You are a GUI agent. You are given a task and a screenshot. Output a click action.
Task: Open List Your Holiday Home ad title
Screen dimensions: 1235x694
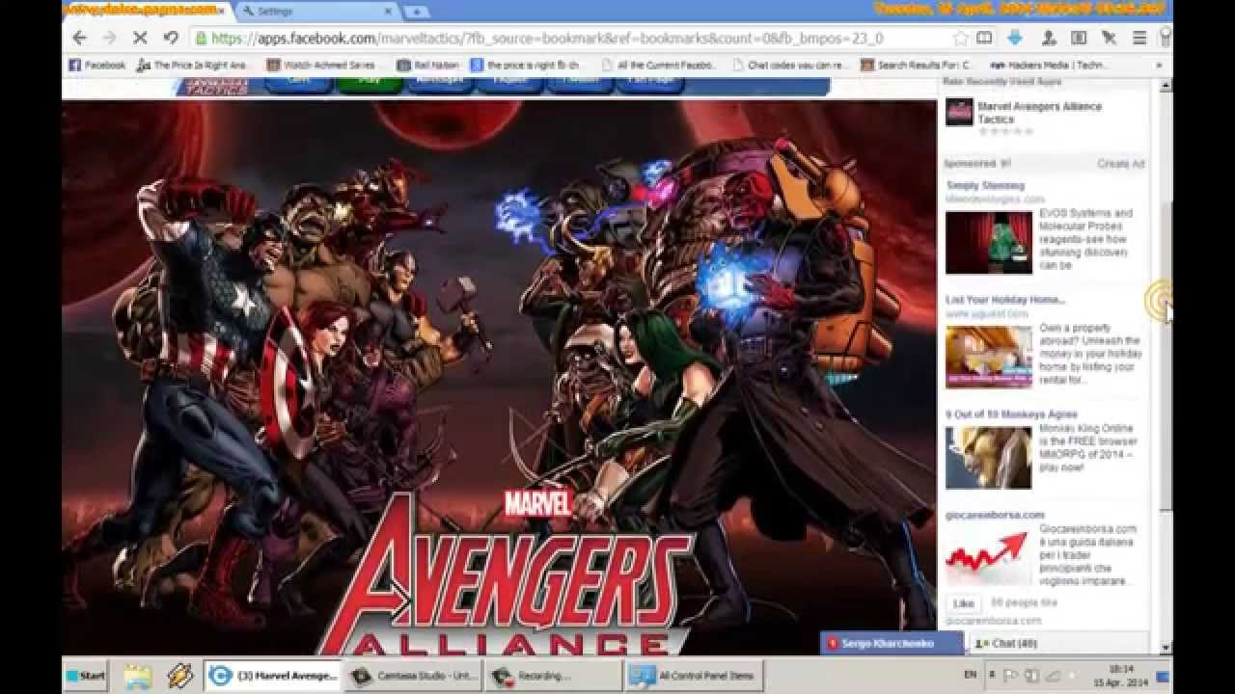1004,300
